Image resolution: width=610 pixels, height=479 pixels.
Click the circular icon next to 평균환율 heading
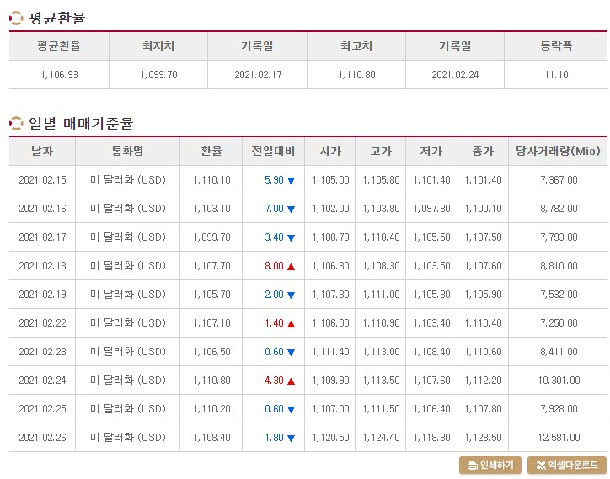coord(16,19)
